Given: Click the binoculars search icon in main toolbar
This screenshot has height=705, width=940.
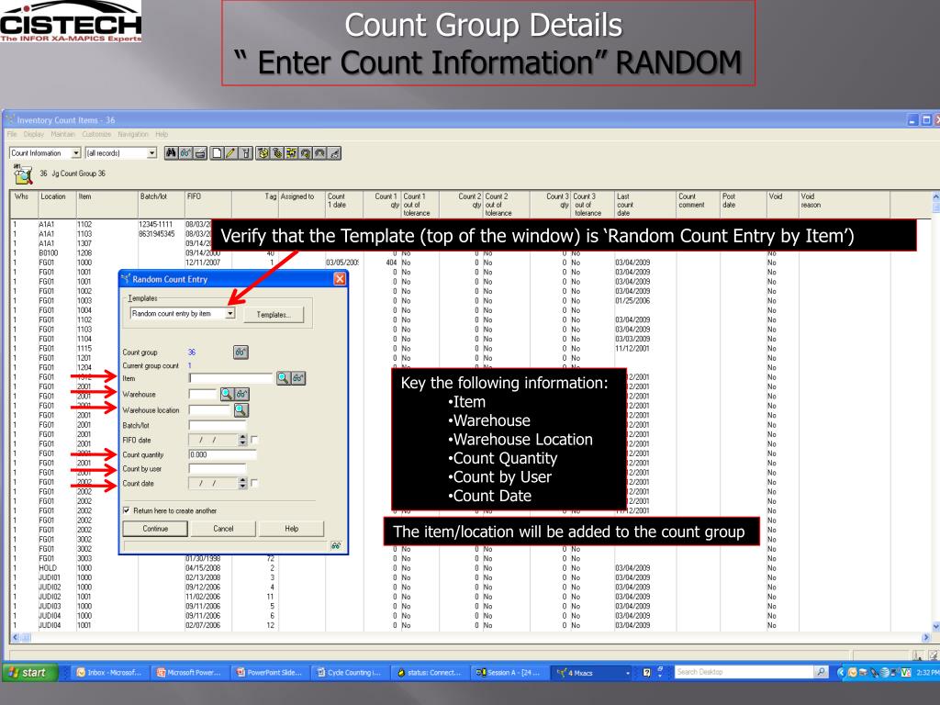Looking at the screenshot, I should pyautogui.click(x=171, y=153).
